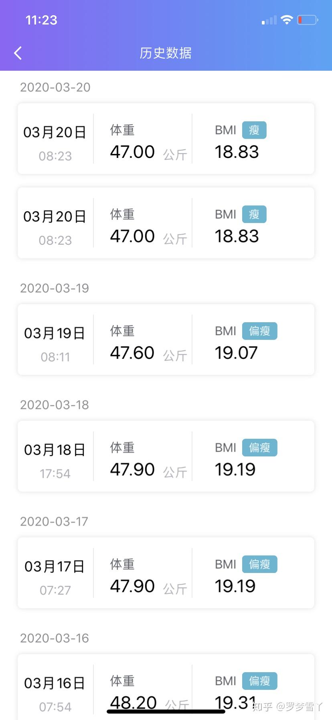Tap BMI 18.83 value in first card
The image size is (332, 720).
point(237,152)
